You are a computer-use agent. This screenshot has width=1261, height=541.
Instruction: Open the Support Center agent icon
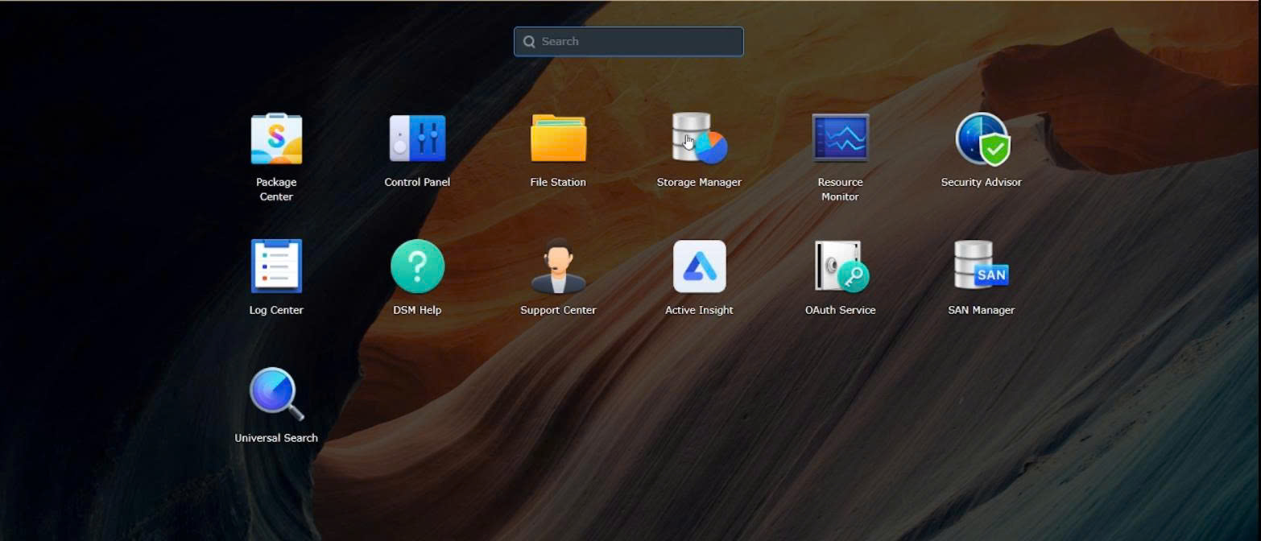coord(558,266)
